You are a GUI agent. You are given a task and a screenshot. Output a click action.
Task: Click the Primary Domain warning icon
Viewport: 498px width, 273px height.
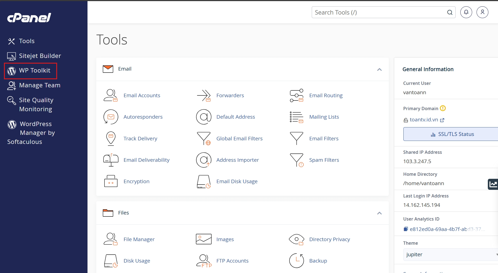tap(443, 108)
